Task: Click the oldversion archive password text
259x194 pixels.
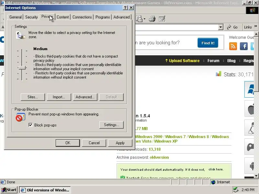Action: [x=159, y=157]
